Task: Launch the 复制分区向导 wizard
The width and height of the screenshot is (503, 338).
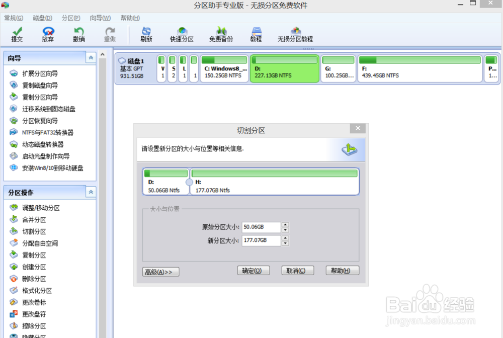Action: [x=34, y=97]
